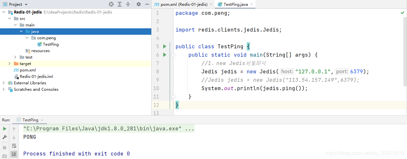This screenshot has height=159, width=407.
Task: Click the Scratches and Consoles icon
Action: [10, 89]
